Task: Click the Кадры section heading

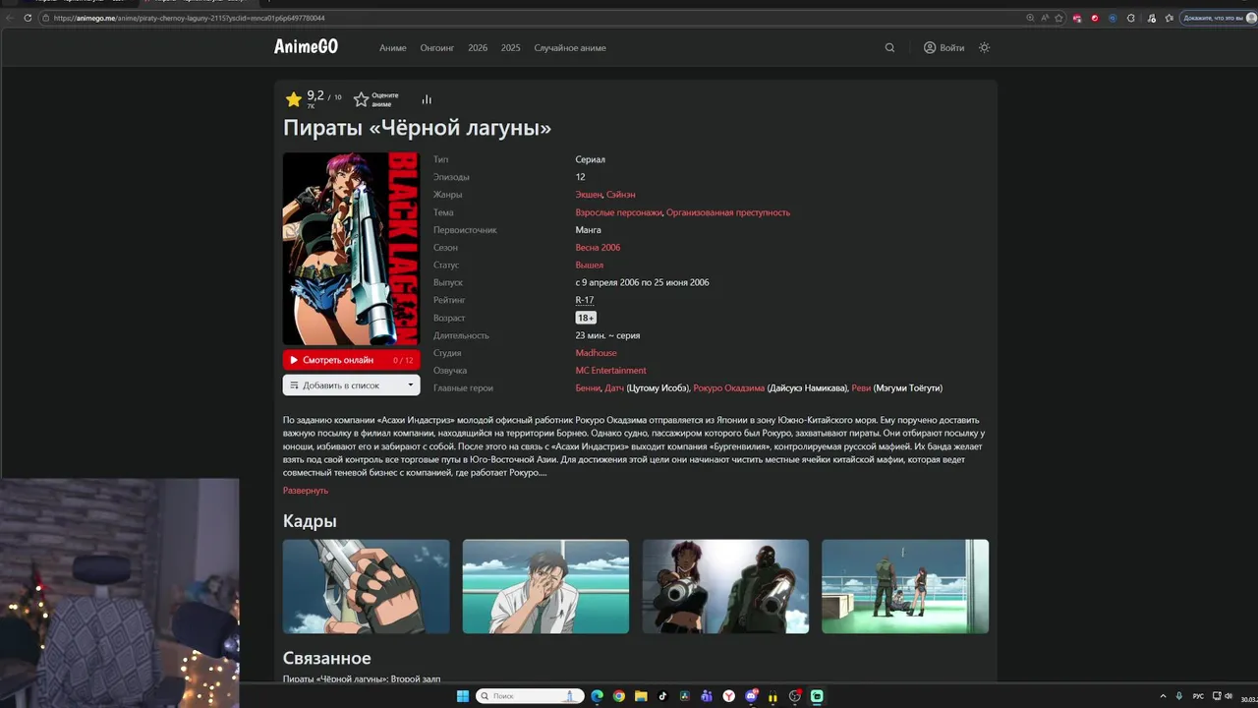Action: click(x=310, y=521)
